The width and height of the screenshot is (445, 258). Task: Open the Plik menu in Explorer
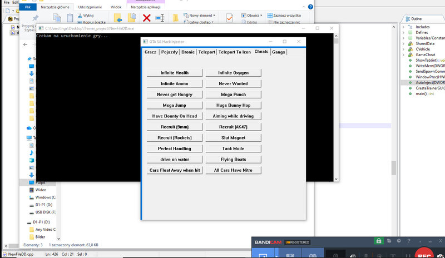[x=28, y=7]
